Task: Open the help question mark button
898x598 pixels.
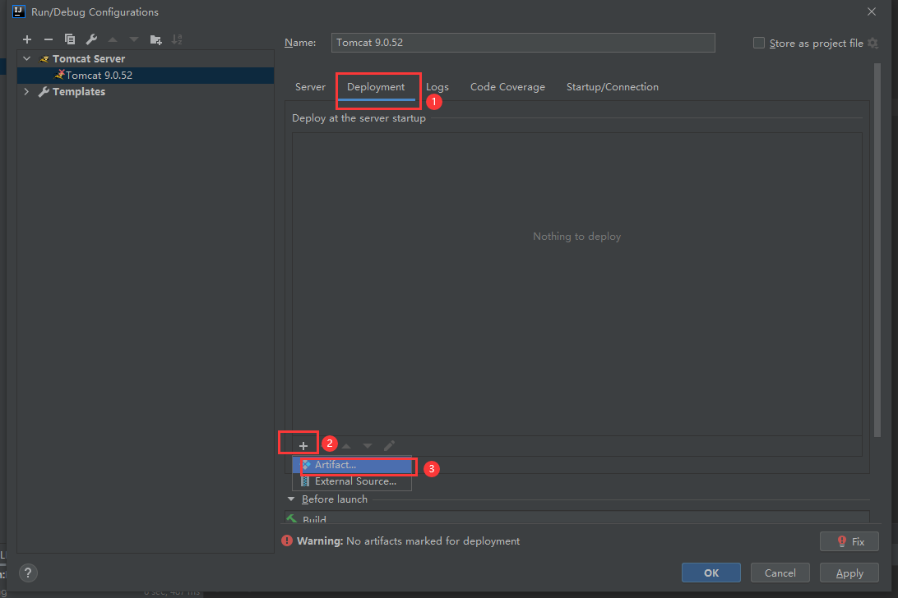Action: [28, 573]
